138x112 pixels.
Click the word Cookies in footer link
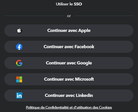(105, 107)
